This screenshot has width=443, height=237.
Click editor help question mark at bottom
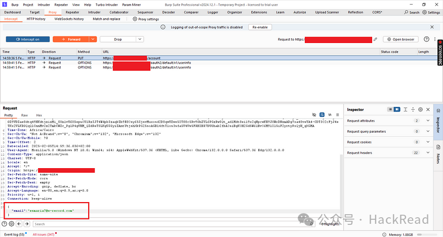point(4,224)
